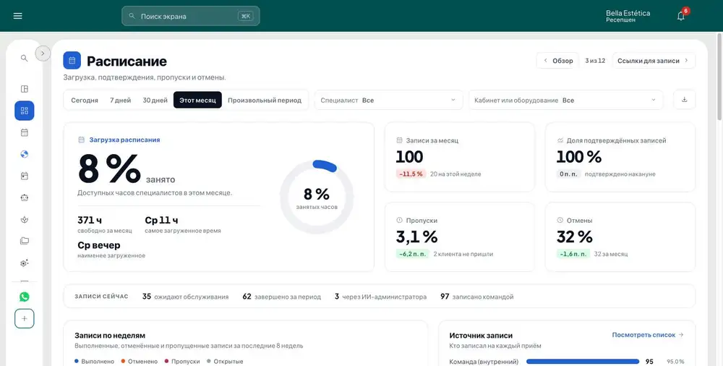
Task: Click the 8 % donut progress chart
Action: (317, 197)
